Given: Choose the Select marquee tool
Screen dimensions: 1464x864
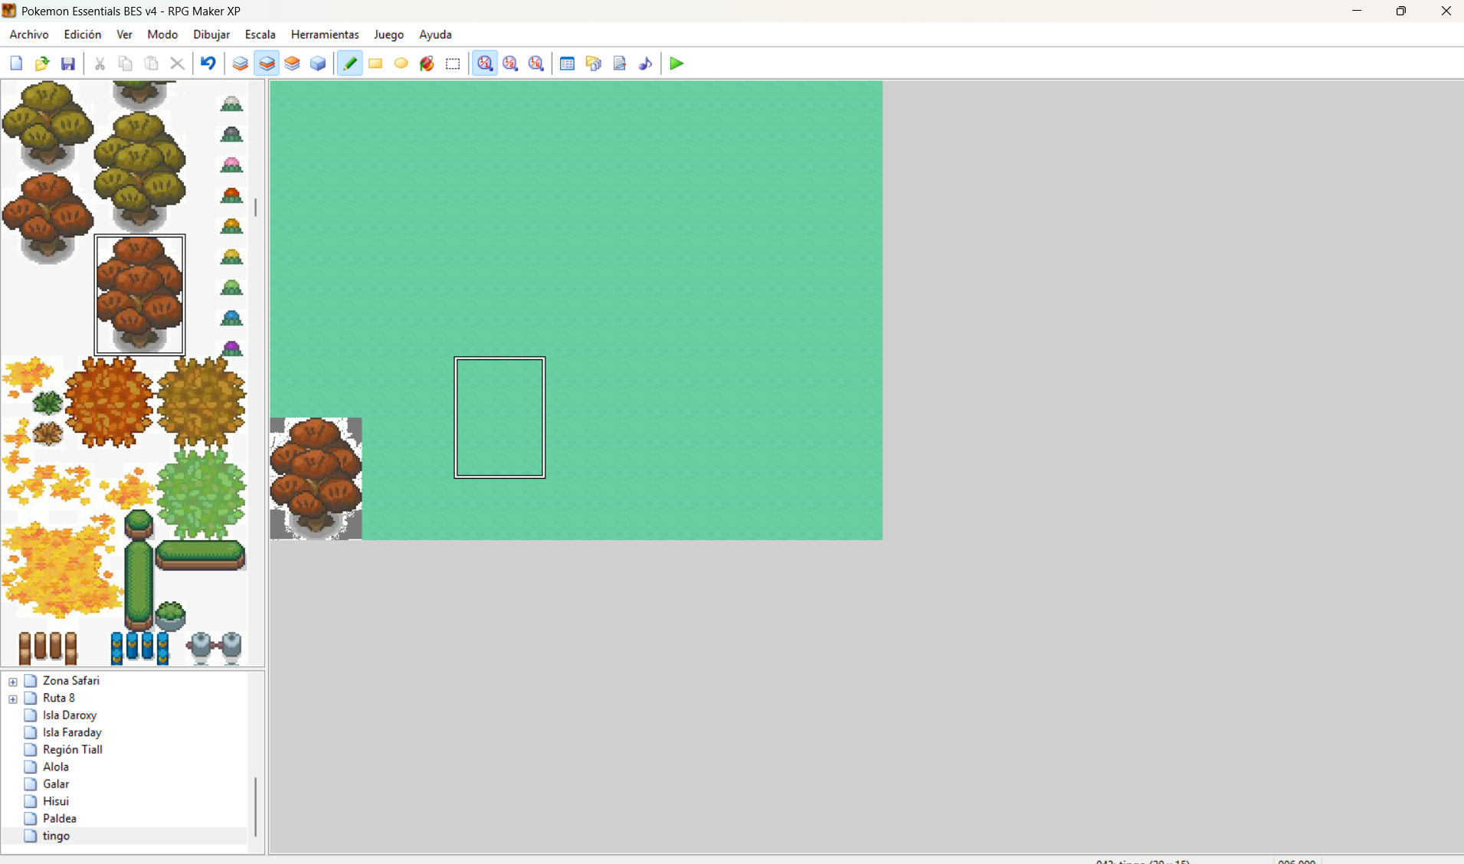Looking at the screenshot, I should 453,64.
